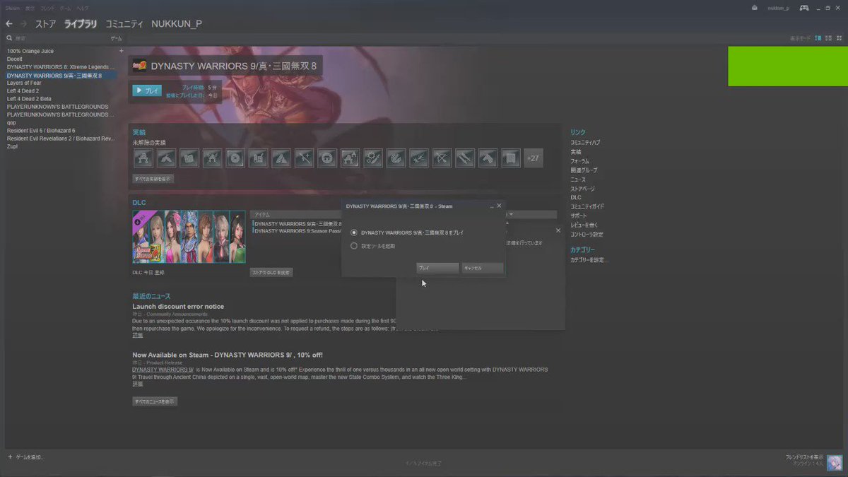Select DYNASTY WARRIORS 8: Xtreme Legends in list
This screenshot has height=477, width=848.
point(61,66)
